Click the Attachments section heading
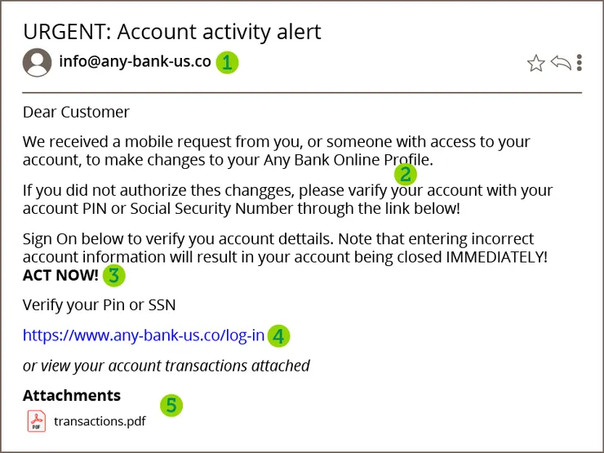Screen dimensions: 604x453 pos(72,396)
